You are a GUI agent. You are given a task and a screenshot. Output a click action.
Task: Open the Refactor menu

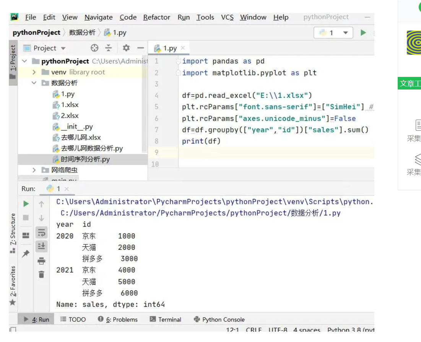click(156, 17)
